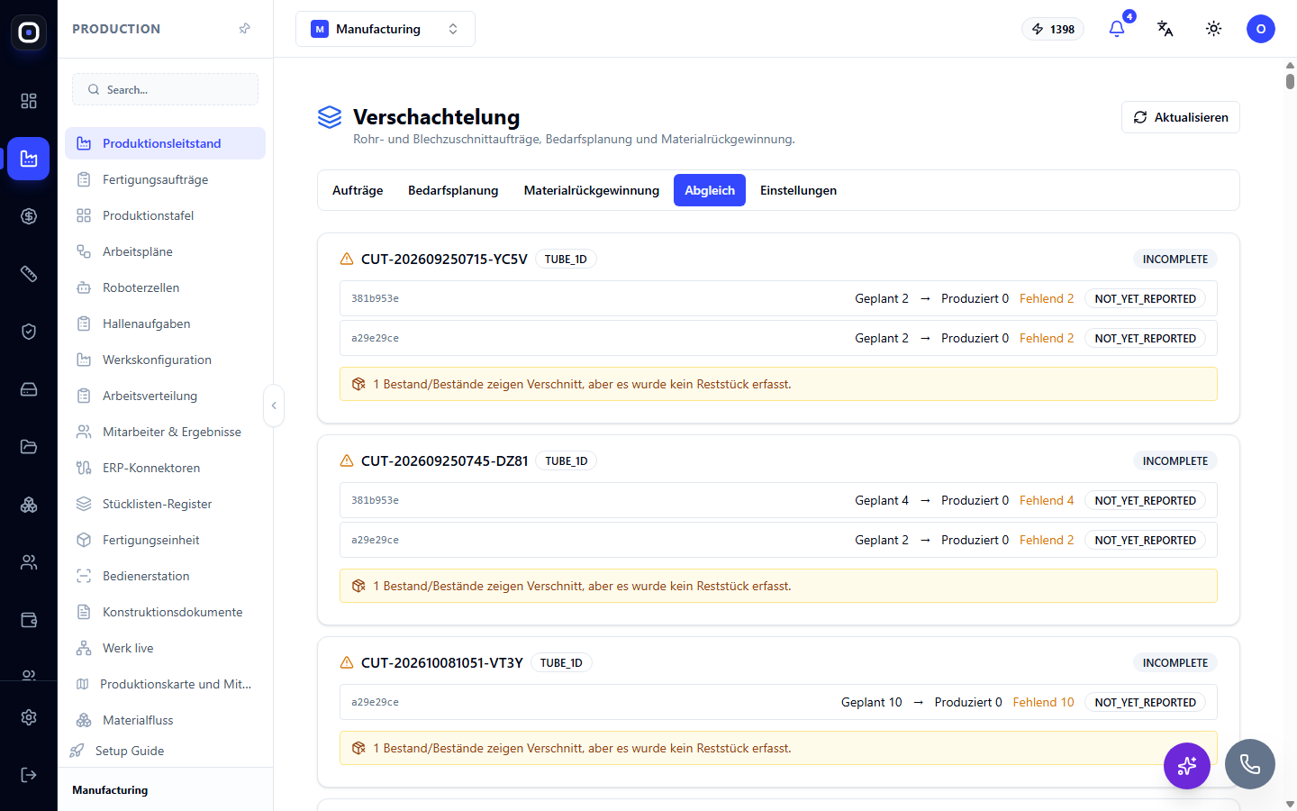Open ERP-Konnektoren in the sidebar
This screenshot has width=1297, height=811.
click(x=165, y=468)
